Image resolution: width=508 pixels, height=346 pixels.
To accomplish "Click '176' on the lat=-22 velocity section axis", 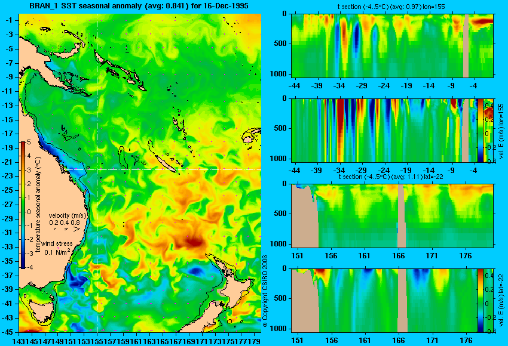I will pos(466,341).
